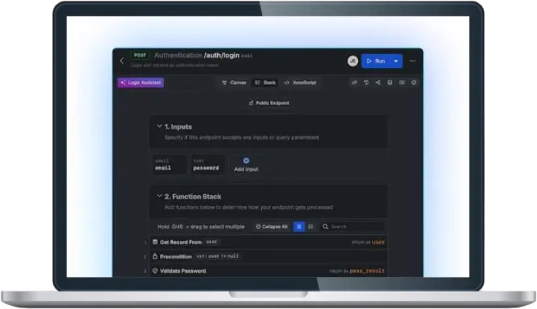
Task: Switch to the Canvas view tab
Action: coord(234,82)
